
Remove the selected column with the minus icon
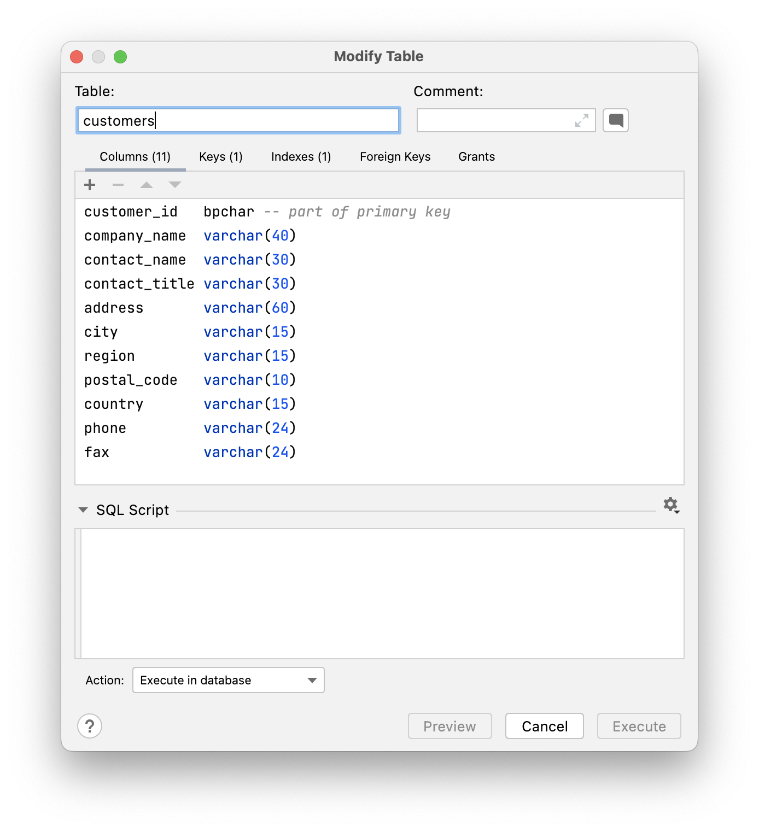(x=118, y=185)
